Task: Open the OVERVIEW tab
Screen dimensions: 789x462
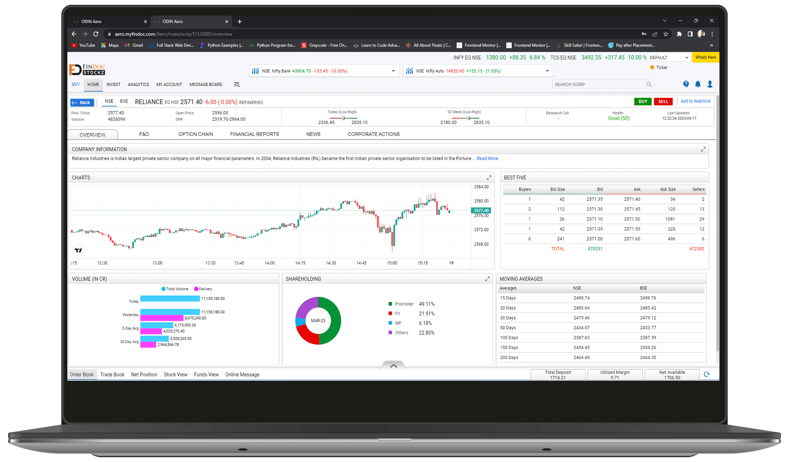Action: pos(92,135)
